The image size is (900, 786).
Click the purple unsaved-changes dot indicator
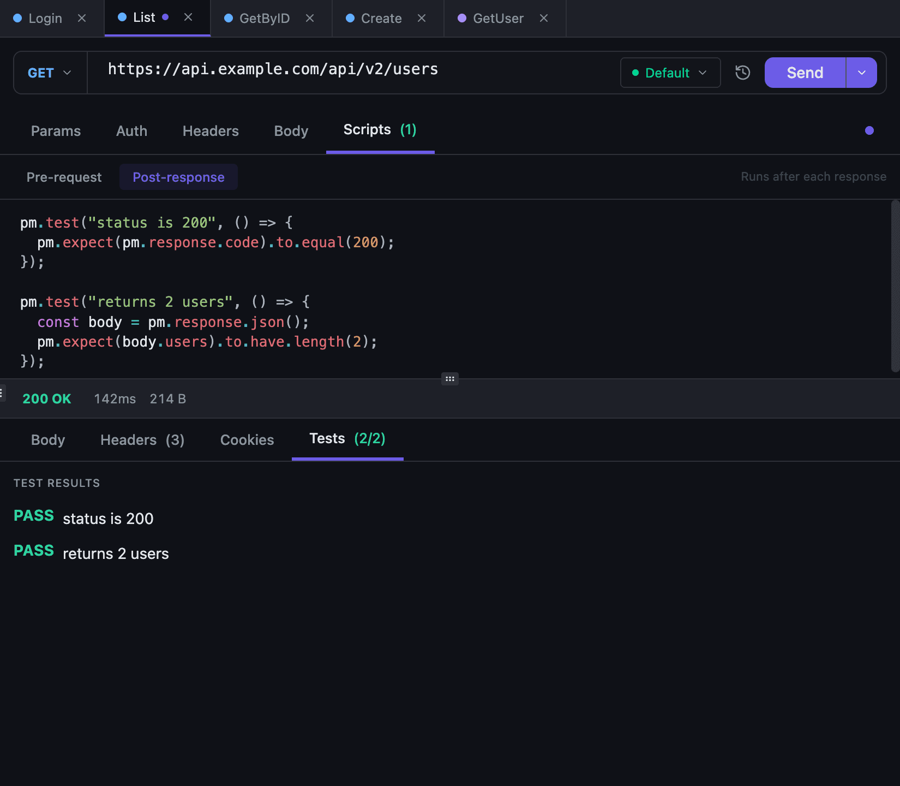[x=869, y=130]
